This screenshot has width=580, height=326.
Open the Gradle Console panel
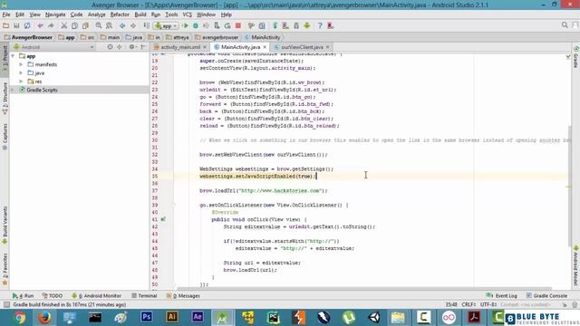(x=546, y=296)
